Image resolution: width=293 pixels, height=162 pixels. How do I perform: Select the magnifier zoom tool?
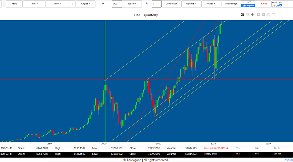[247, 14]
